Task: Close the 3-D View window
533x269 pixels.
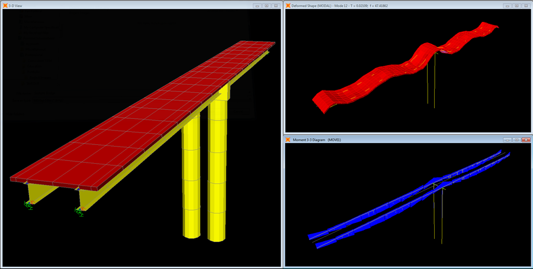Action: [x=275, y=5]
